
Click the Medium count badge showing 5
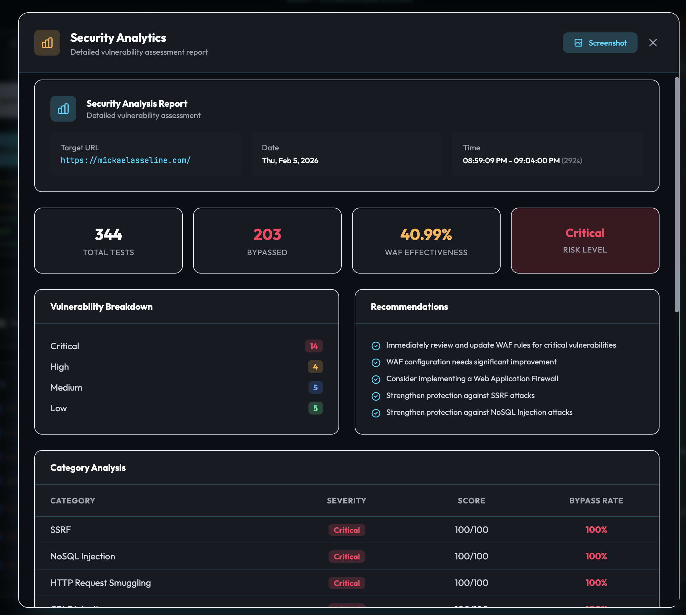point(315,387)
